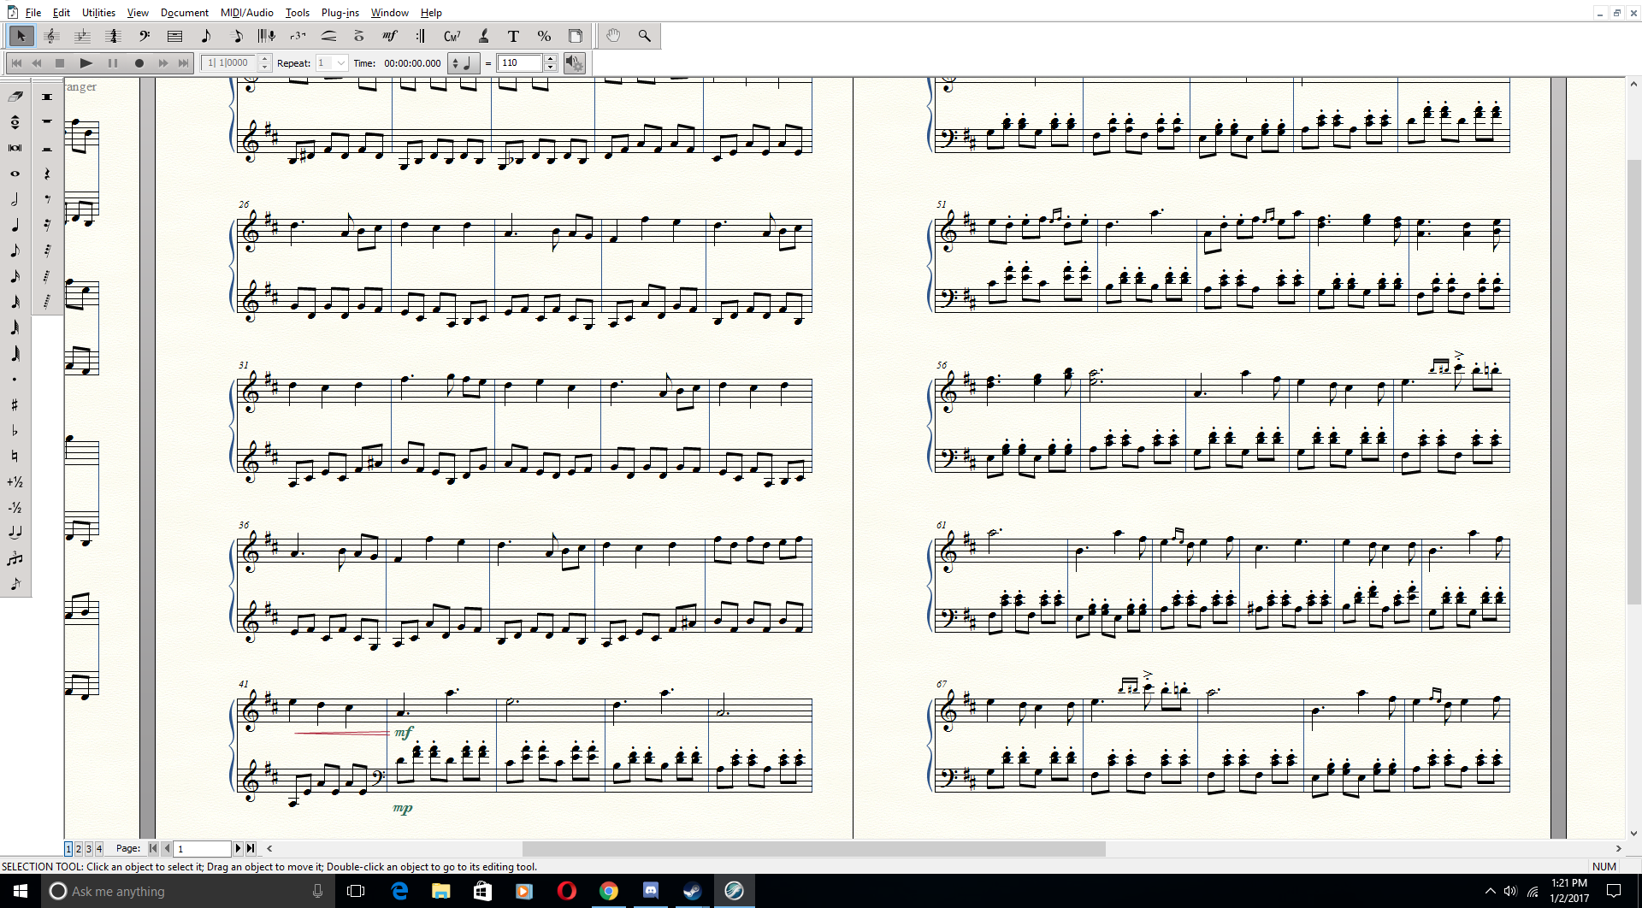Open the Key Signature tool

click(x=82, y=36)
